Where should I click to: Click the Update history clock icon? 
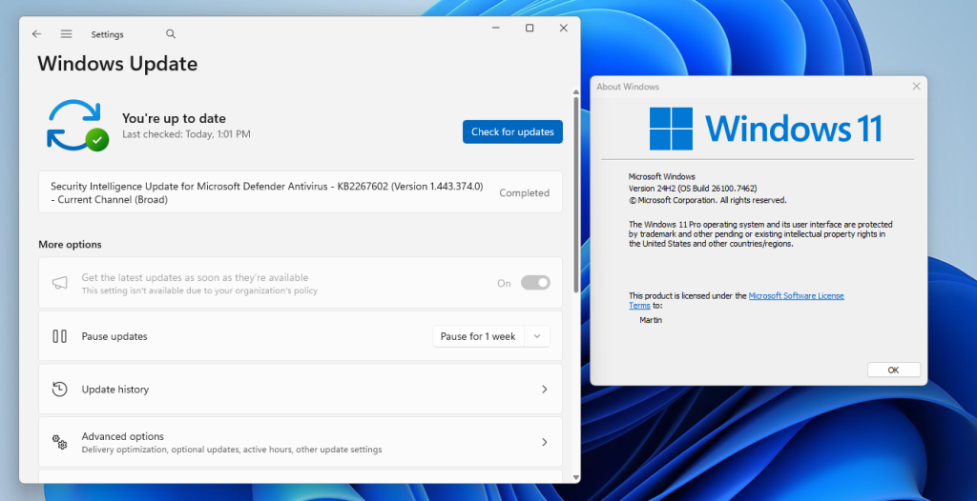[x=59, y=389]
